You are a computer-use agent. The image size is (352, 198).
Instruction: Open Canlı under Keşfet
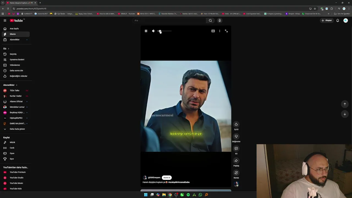pyautogui.click(x=15, y=148)
